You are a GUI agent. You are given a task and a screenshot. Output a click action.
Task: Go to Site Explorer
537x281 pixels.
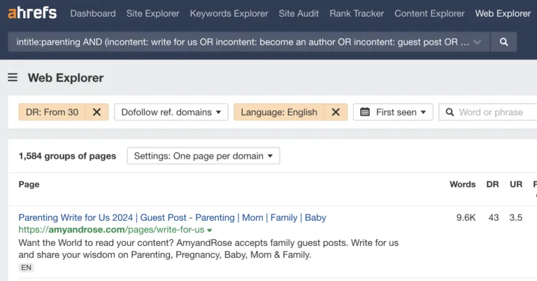[x=152, y=14]
